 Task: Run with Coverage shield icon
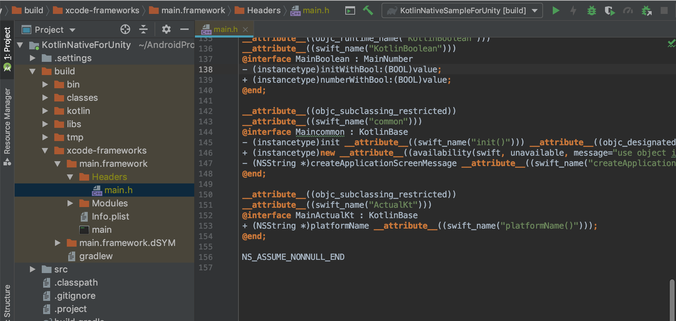coord(610,11)
